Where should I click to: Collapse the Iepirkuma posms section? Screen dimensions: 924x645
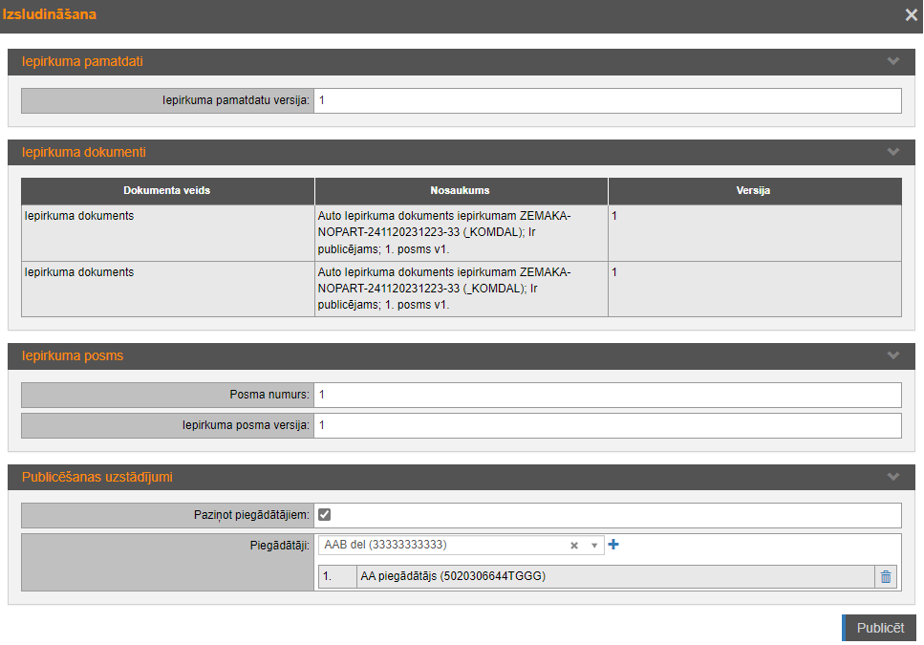893,355
